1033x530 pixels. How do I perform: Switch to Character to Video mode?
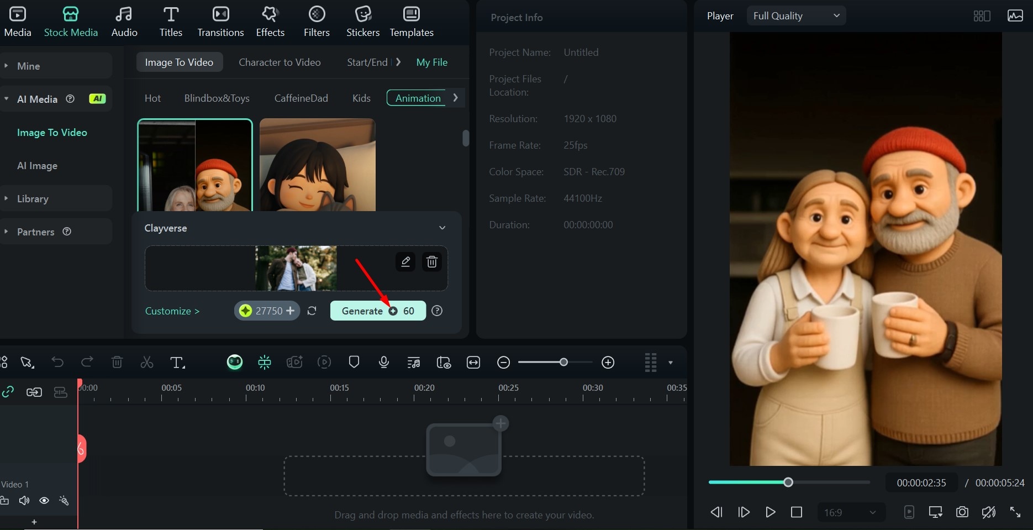(280, 62)
